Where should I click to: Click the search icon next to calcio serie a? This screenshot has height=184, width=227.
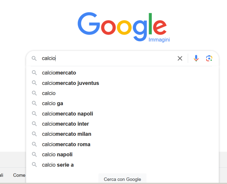tap(34, 165)
